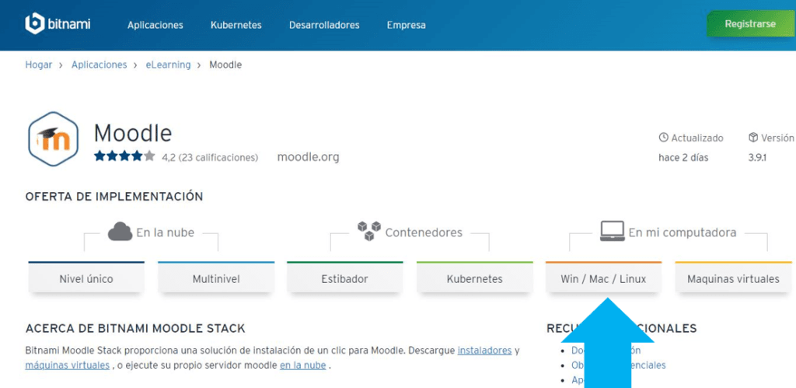Click the cloud icon beside En la nube
Image resolution: width=796 pixels, height=388 pixels.
120,232
